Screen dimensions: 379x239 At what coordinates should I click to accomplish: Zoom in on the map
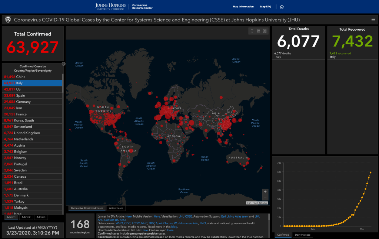(x=265, y=192)
